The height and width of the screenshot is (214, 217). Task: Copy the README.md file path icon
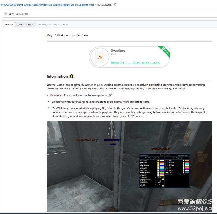coord(115,5)
